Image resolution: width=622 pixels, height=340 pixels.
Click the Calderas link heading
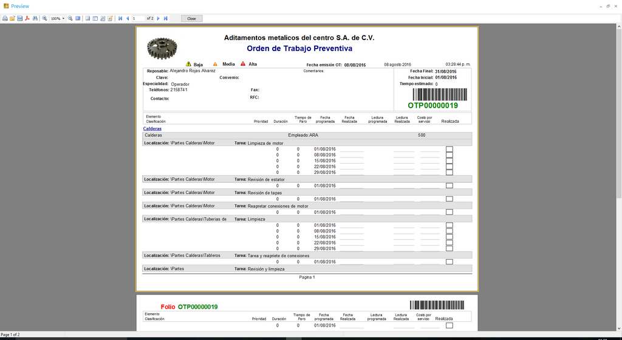tap(152, 129)
